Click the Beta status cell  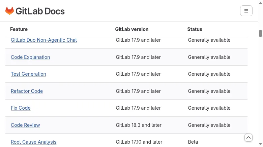tap(193, 142)
